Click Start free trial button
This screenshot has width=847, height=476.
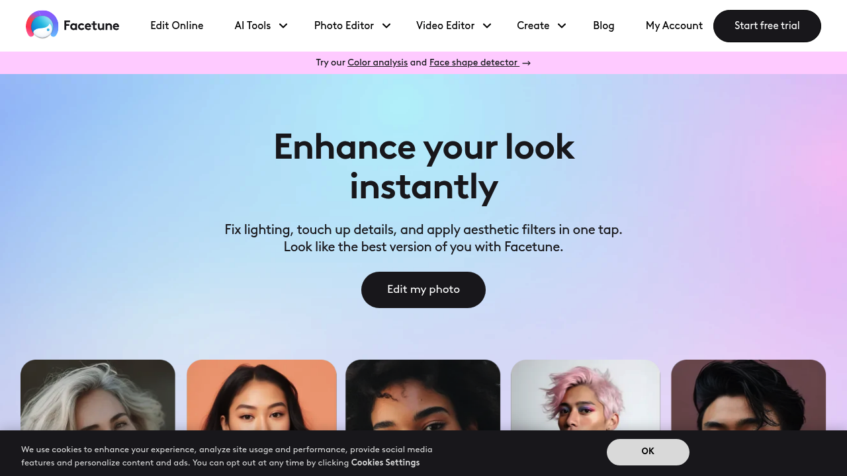(x=767, y=26)
